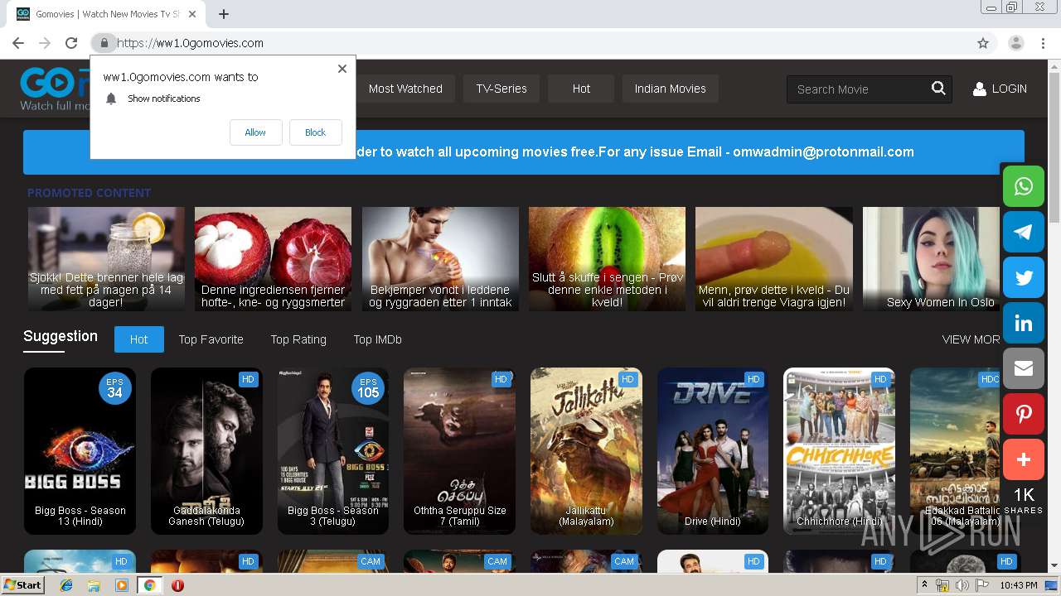The image size is (1061, 596).
Task: Share page on LinkedIn icon
Action: point(1024,323)
